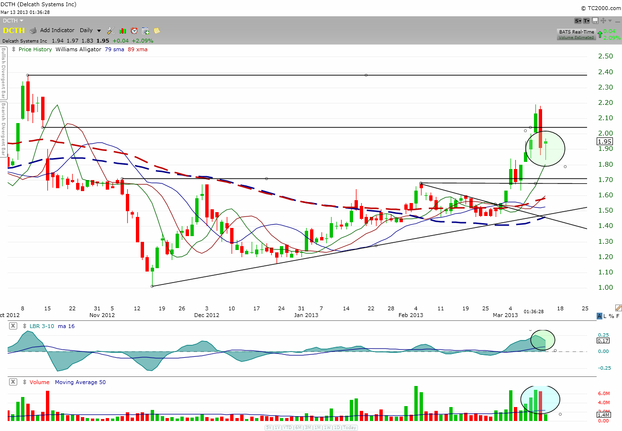622x431 pixels.
Task: Click the red Volume indicator label
Action: click(x=41, y=382)
